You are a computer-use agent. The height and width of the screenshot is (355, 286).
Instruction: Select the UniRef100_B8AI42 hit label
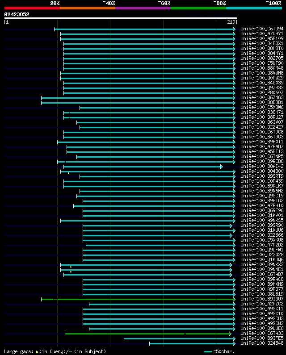(262, 167)
